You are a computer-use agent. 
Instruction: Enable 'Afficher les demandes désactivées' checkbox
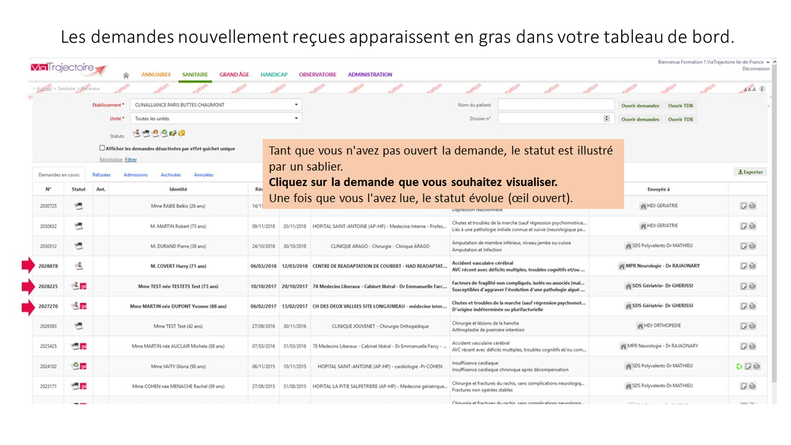(102, 148)
